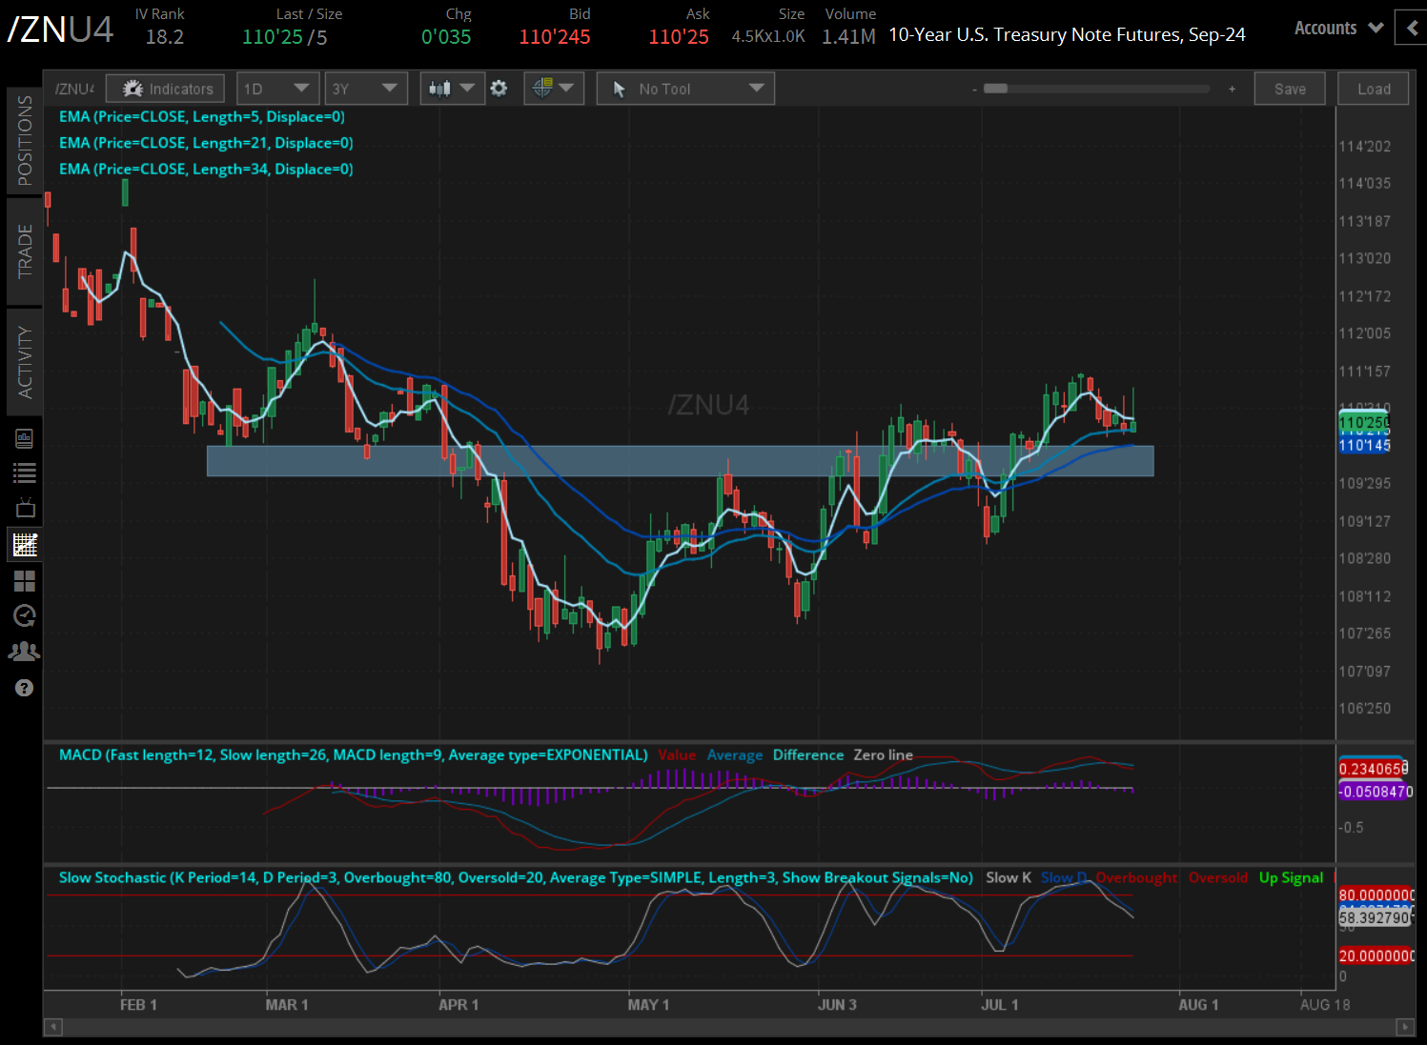Open the history clock icon in sidebar

(x=24, y=615)
